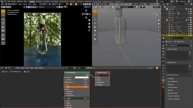This screenshot has height=108, width=193.
Task: Open Object menu in left viewport header
Action: tap(35, 4)
